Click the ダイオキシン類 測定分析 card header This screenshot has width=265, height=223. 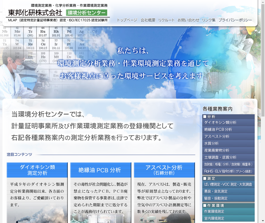(37, 170)
